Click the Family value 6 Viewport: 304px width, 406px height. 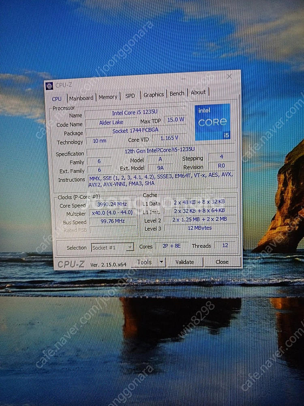(x=99, y=161)
